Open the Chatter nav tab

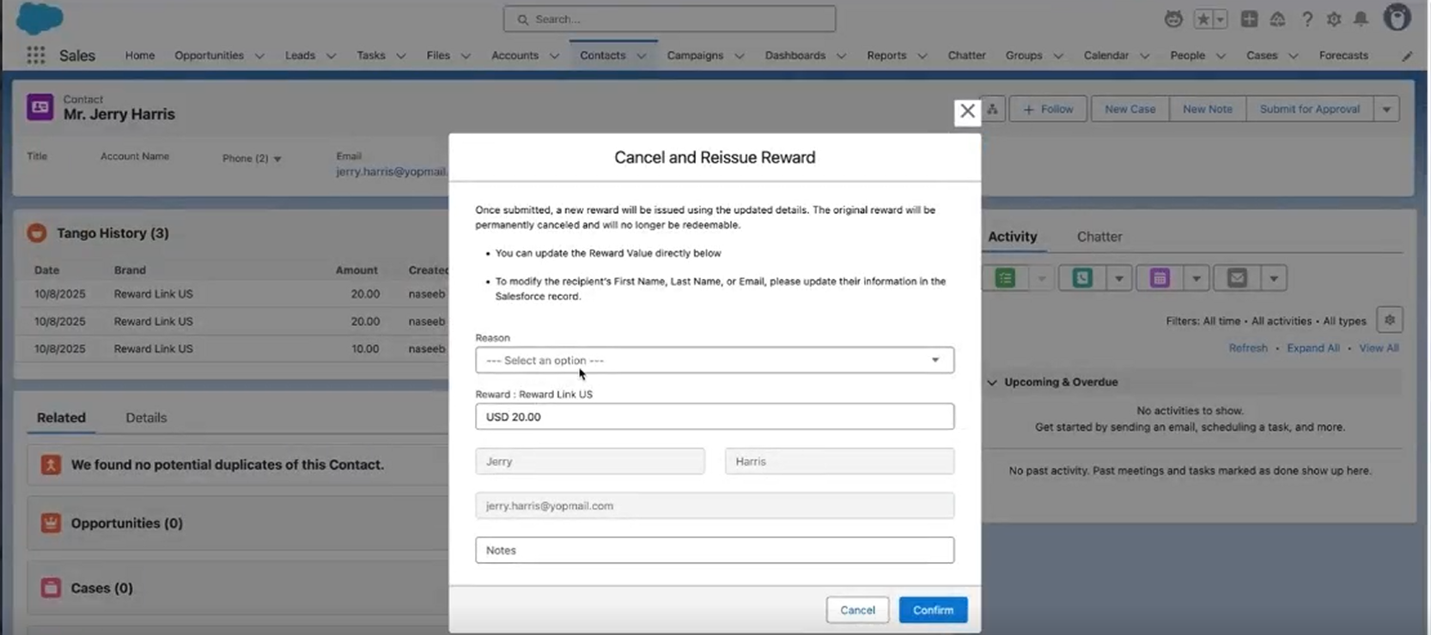pyautogui.click(x=966, y=56)
